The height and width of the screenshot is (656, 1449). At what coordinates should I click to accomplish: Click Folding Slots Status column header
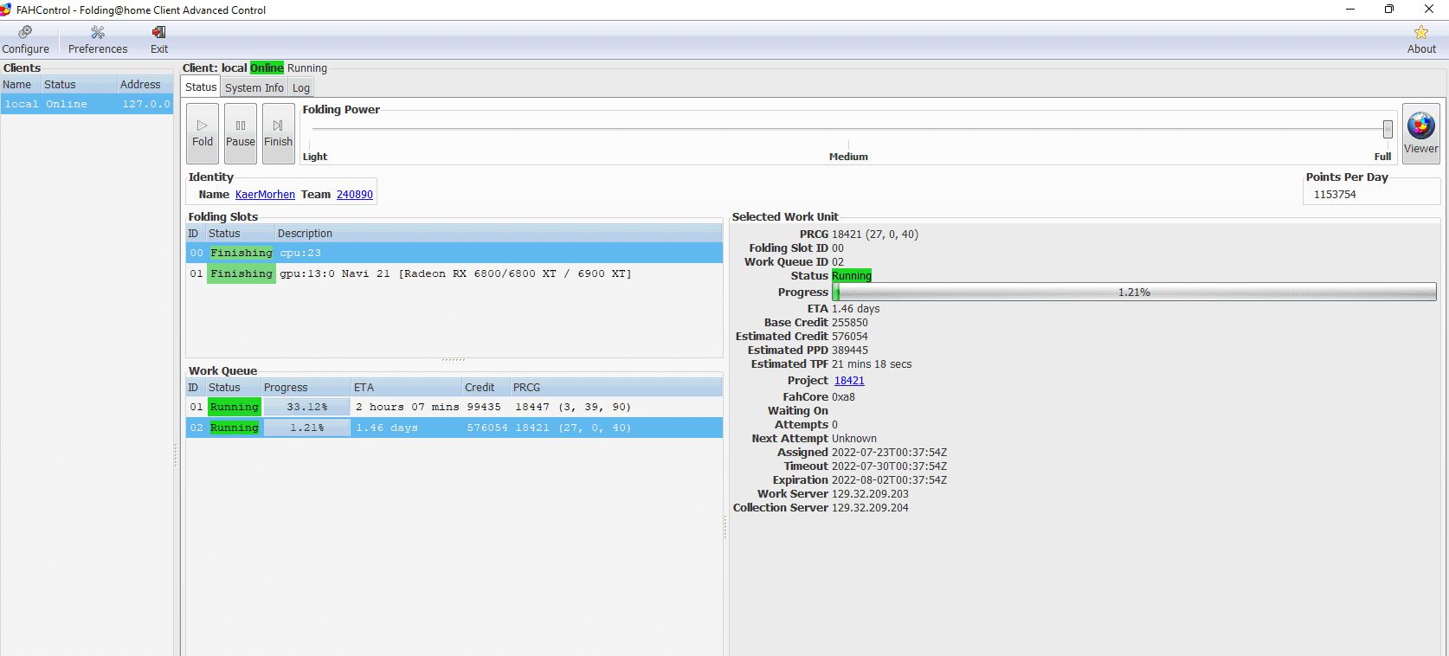coord(241,233)
